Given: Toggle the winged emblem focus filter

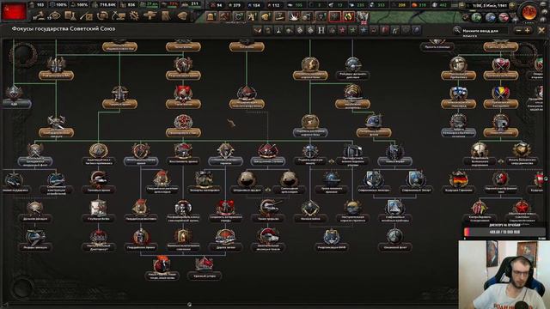Looking at the screenshot, I should point(258,31).
